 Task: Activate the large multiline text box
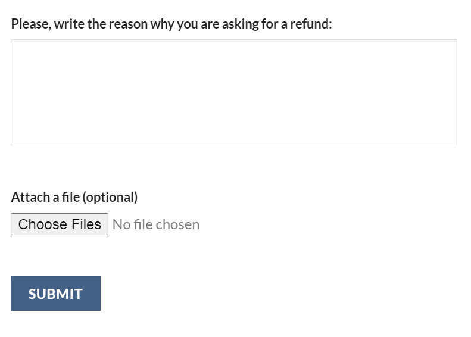pos(233,93)
